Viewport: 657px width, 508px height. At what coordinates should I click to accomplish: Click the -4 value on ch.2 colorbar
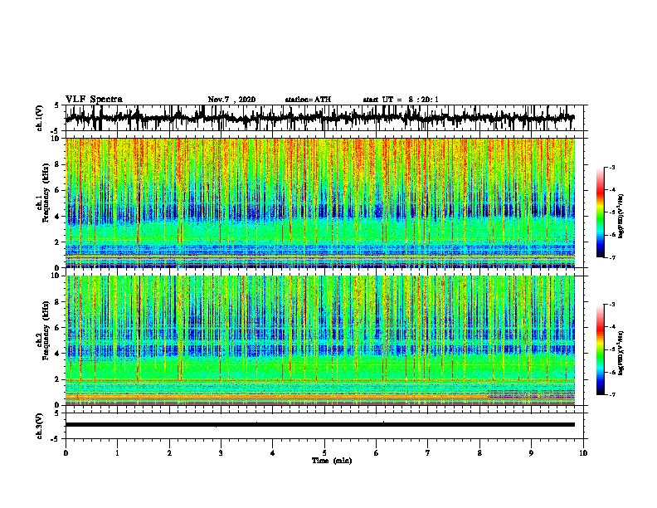click(611, 327)
